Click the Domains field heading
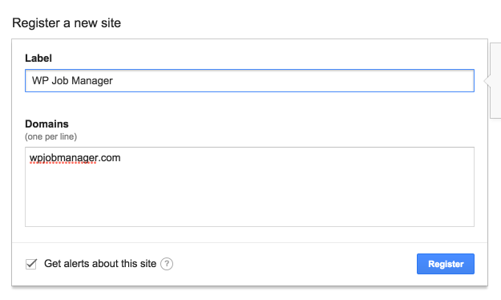The image size is (501, 300). coord(46,124)
